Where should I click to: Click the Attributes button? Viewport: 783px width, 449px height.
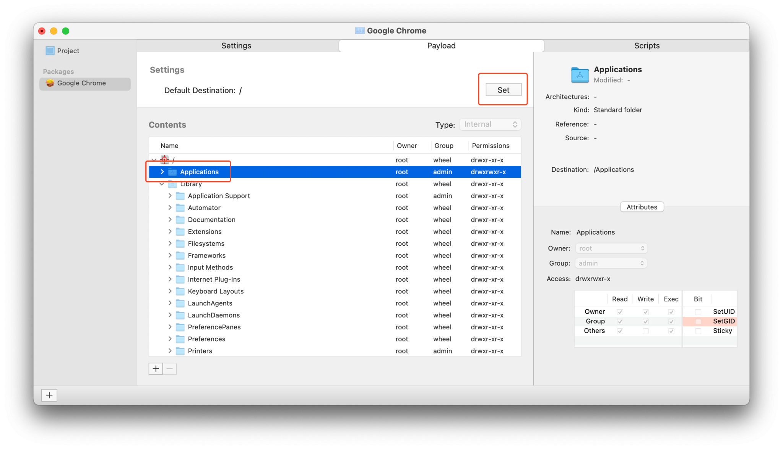642,207
